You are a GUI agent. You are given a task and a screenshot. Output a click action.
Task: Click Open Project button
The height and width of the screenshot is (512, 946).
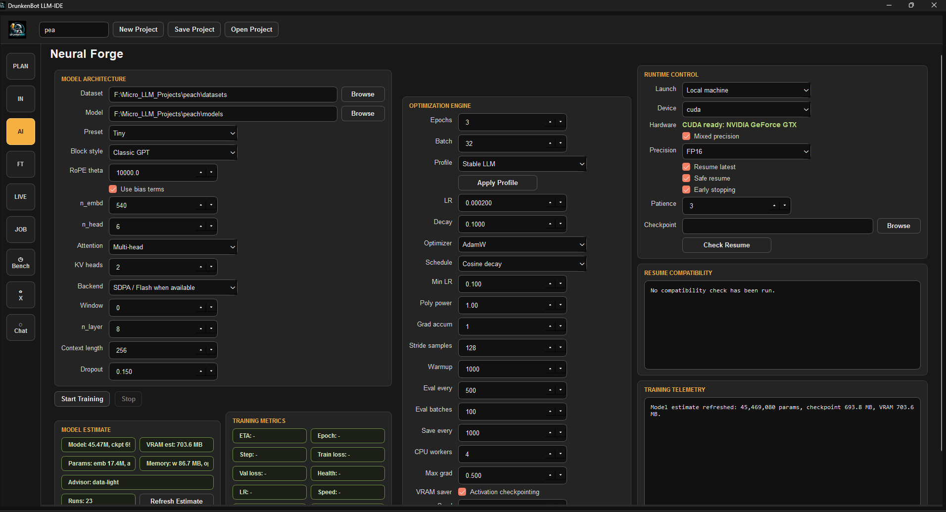[x=251, y=30]
